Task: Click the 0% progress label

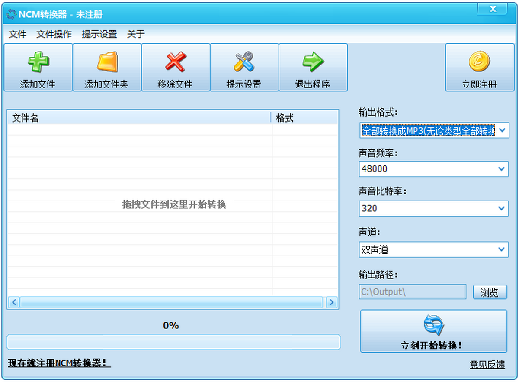Action: click(x=171, y=325)
